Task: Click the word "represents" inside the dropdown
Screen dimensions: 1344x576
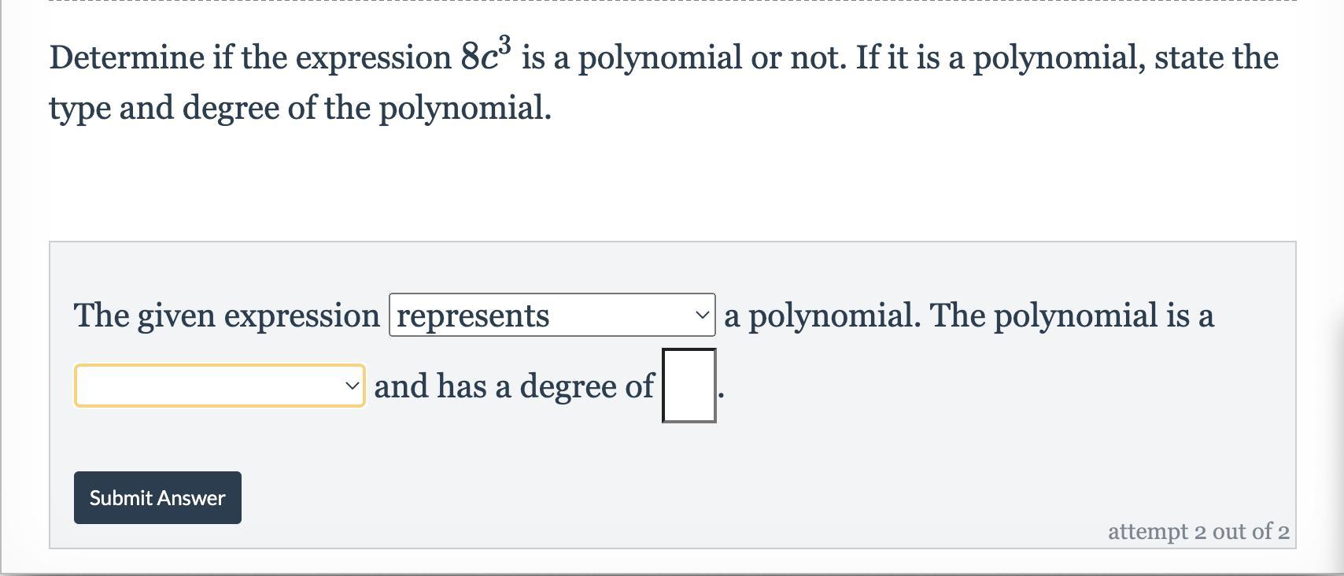Action: click(473, 316)
